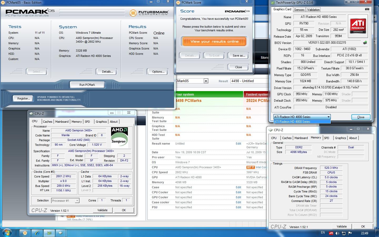Click the Fastest system column header

pos(257,94)
